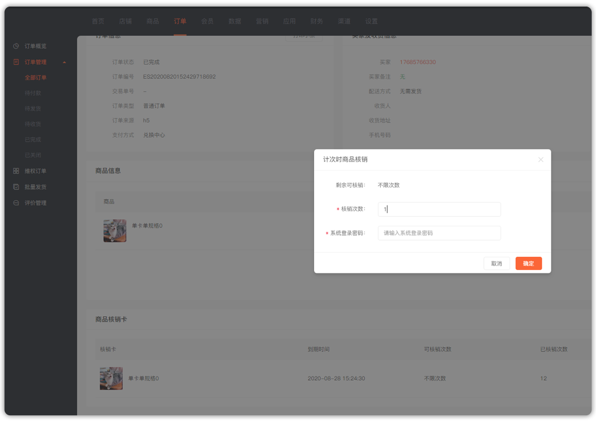This screenshot has width=596, height=423.
Task: Click the 维权订单 sidebar icon
Action: click(x=16, y=171)
